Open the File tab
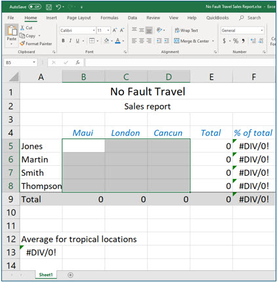Screen dimensions: 277x282 [x=11, y=18]
